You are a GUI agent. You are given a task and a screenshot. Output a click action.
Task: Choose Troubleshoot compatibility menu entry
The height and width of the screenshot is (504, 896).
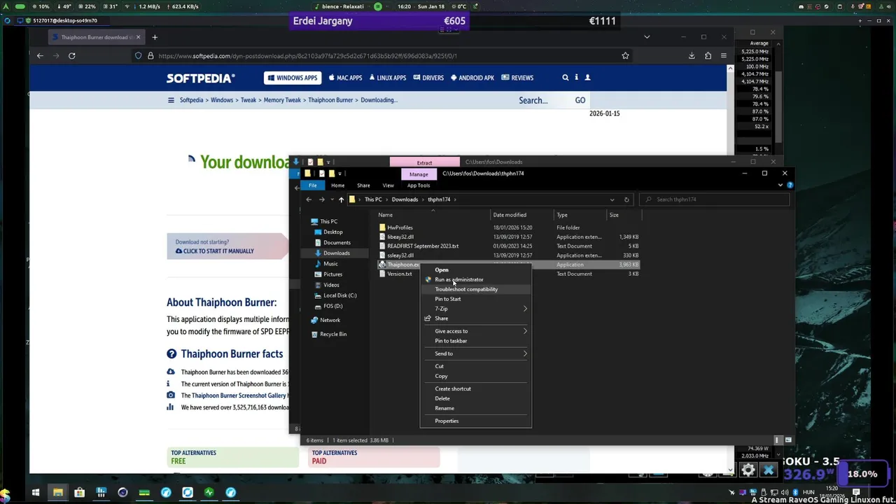click(466, 289)
